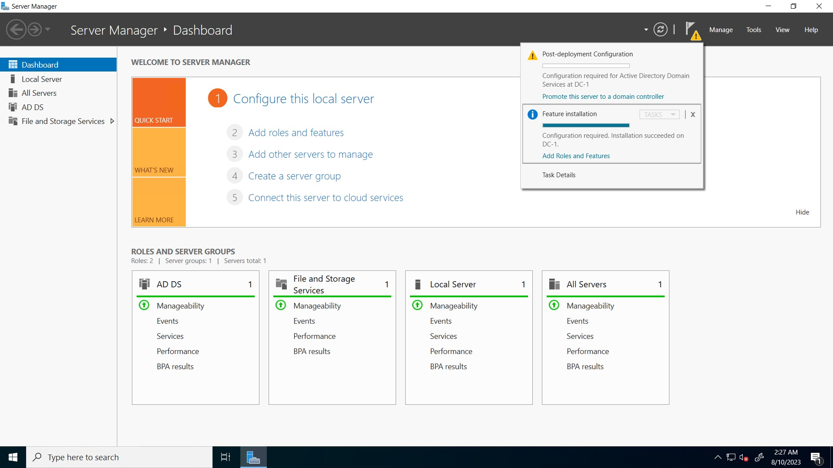Open Windows action center notifications icon
This screenshot has height=468, width=833.
point(815,457)
